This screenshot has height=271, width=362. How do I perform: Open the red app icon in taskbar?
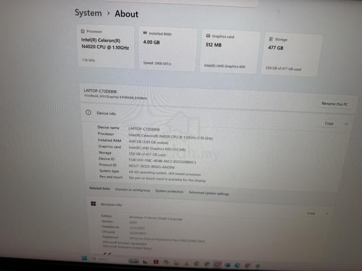pyautogui.click(x=156, y=262)
